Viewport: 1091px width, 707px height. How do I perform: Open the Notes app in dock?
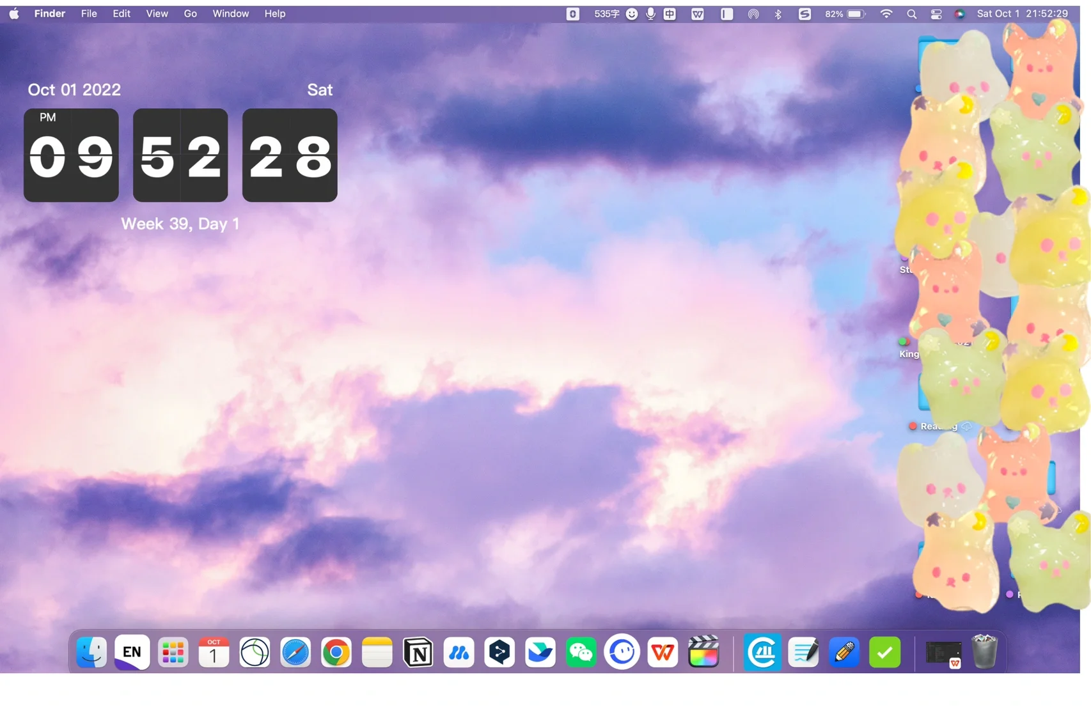point(377,653)
